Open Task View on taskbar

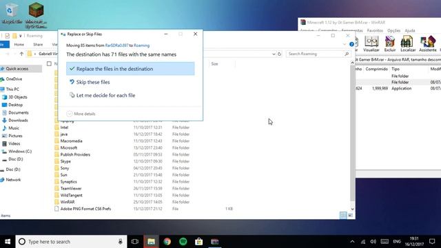[135, 242]
